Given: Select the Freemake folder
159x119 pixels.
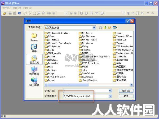Looking at the screenshot, I should coord(51,63).
